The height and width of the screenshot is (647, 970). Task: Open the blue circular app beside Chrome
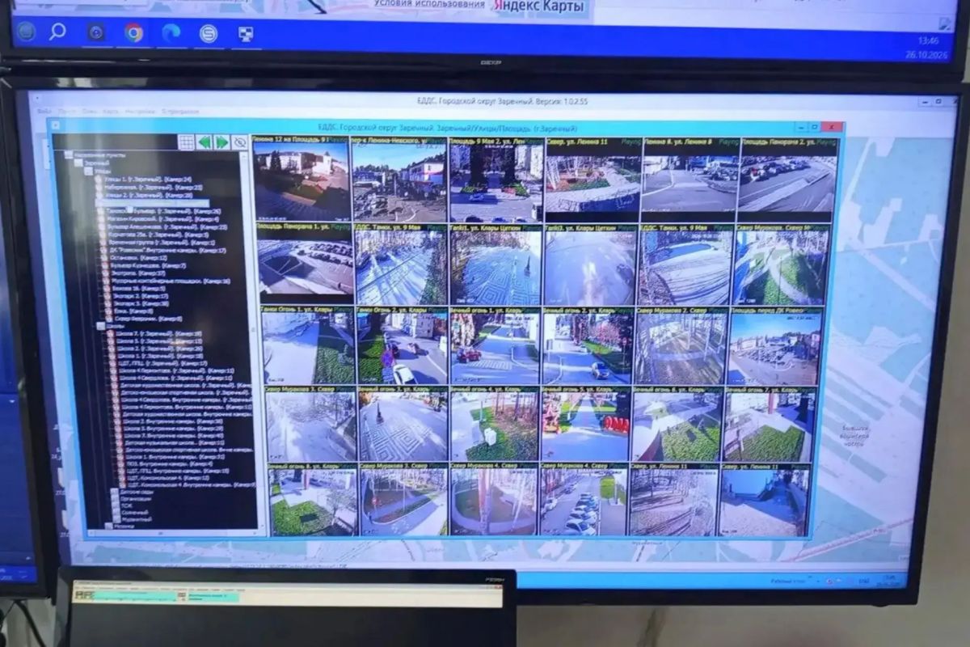pyautogui.click(x=96, y=32)
